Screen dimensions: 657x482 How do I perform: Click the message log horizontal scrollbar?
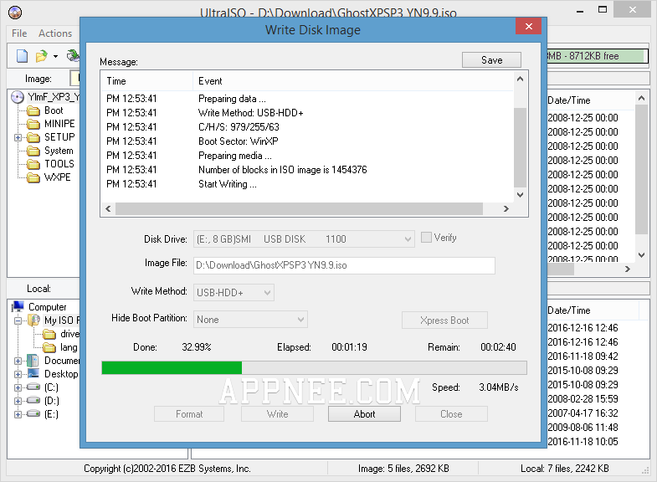tap(299, 208)
